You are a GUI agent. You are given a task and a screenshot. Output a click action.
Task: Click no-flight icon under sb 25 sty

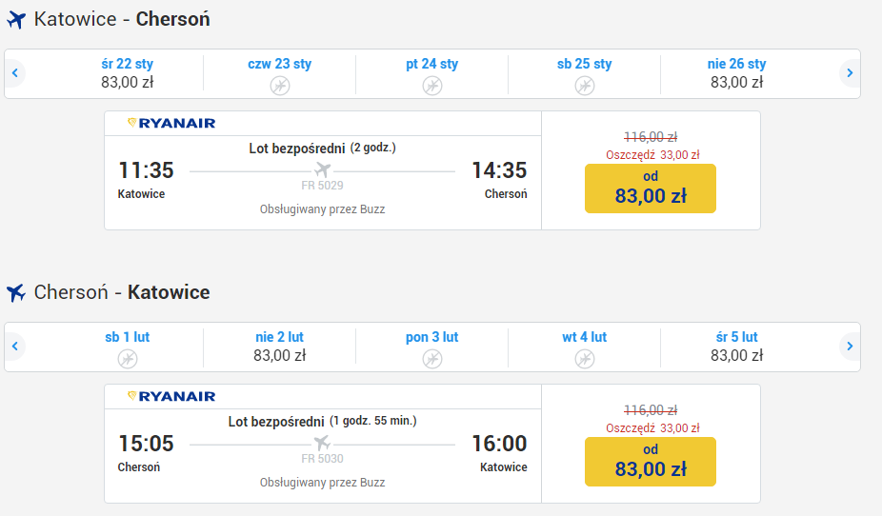pyautogui.click(x=585, y=86)
